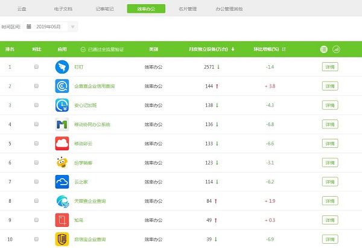362x248 pixels.
Task: Click the verified checkmark icon in header
Action: (x=83, y=49)
